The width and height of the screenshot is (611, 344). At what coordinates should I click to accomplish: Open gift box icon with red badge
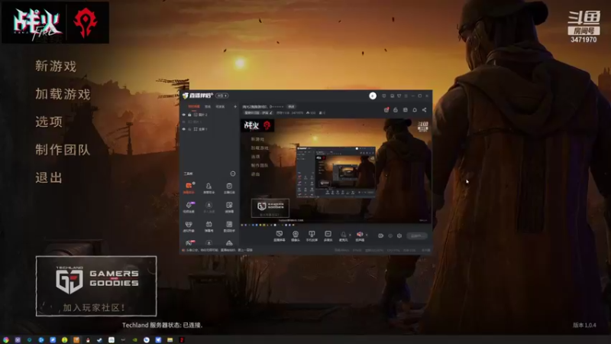[x=386, y=110]
